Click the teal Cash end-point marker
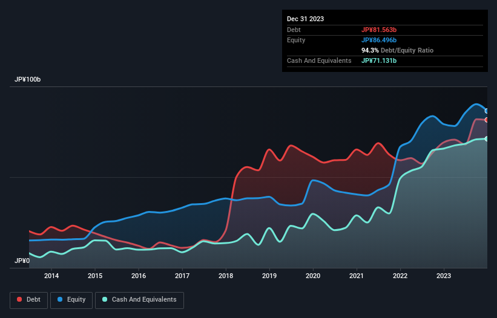This screenshot has width=497, height=318. pyautogui.click(x=487, y=139)
